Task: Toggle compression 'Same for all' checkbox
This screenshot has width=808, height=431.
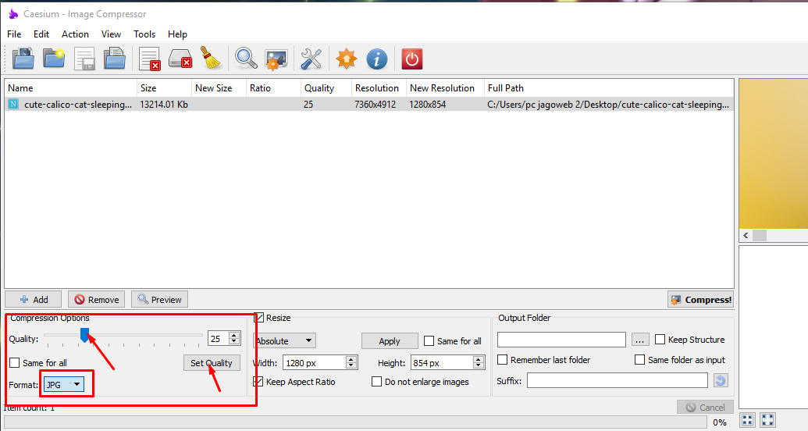Action: [x=14, y=363]
